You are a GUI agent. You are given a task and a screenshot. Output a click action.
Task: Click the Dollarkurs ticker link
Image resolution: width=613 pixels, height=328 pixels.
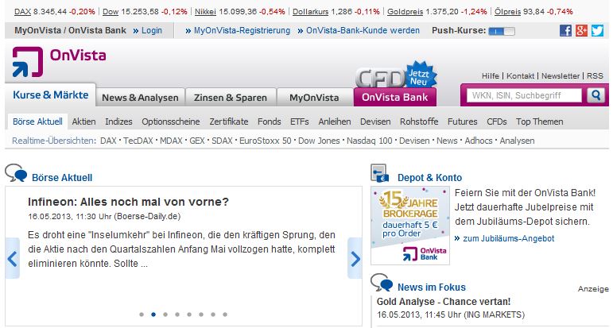(310, 12)
